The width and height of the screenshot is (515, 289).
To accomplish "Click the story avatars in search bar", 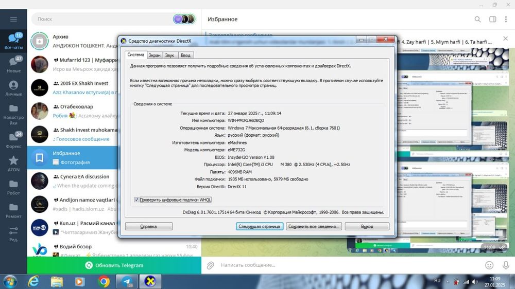I will coord(184,19).
